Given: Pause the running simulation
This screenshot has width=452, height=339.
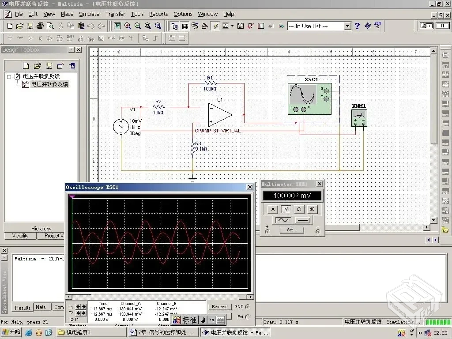Looking at the screenshot, I should click(x=443, y=26).
